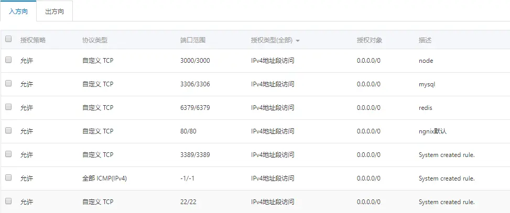510x213 pixels.
Task: Click the 端口范围 column header
Action: [192, 40]
